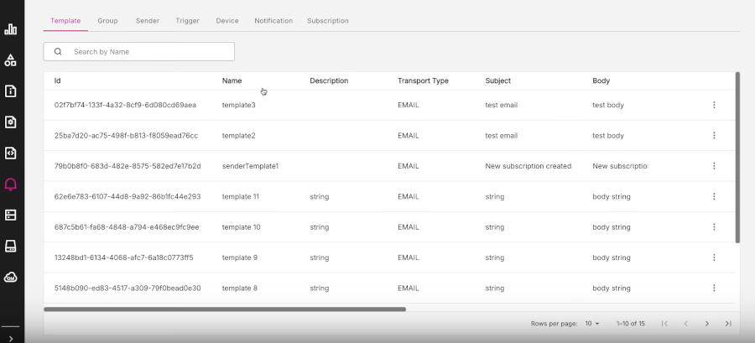Open the cloud icon in the sidebar
This screenshot has width=755, height=343.
pyautogui.click(x=11, y=277)
